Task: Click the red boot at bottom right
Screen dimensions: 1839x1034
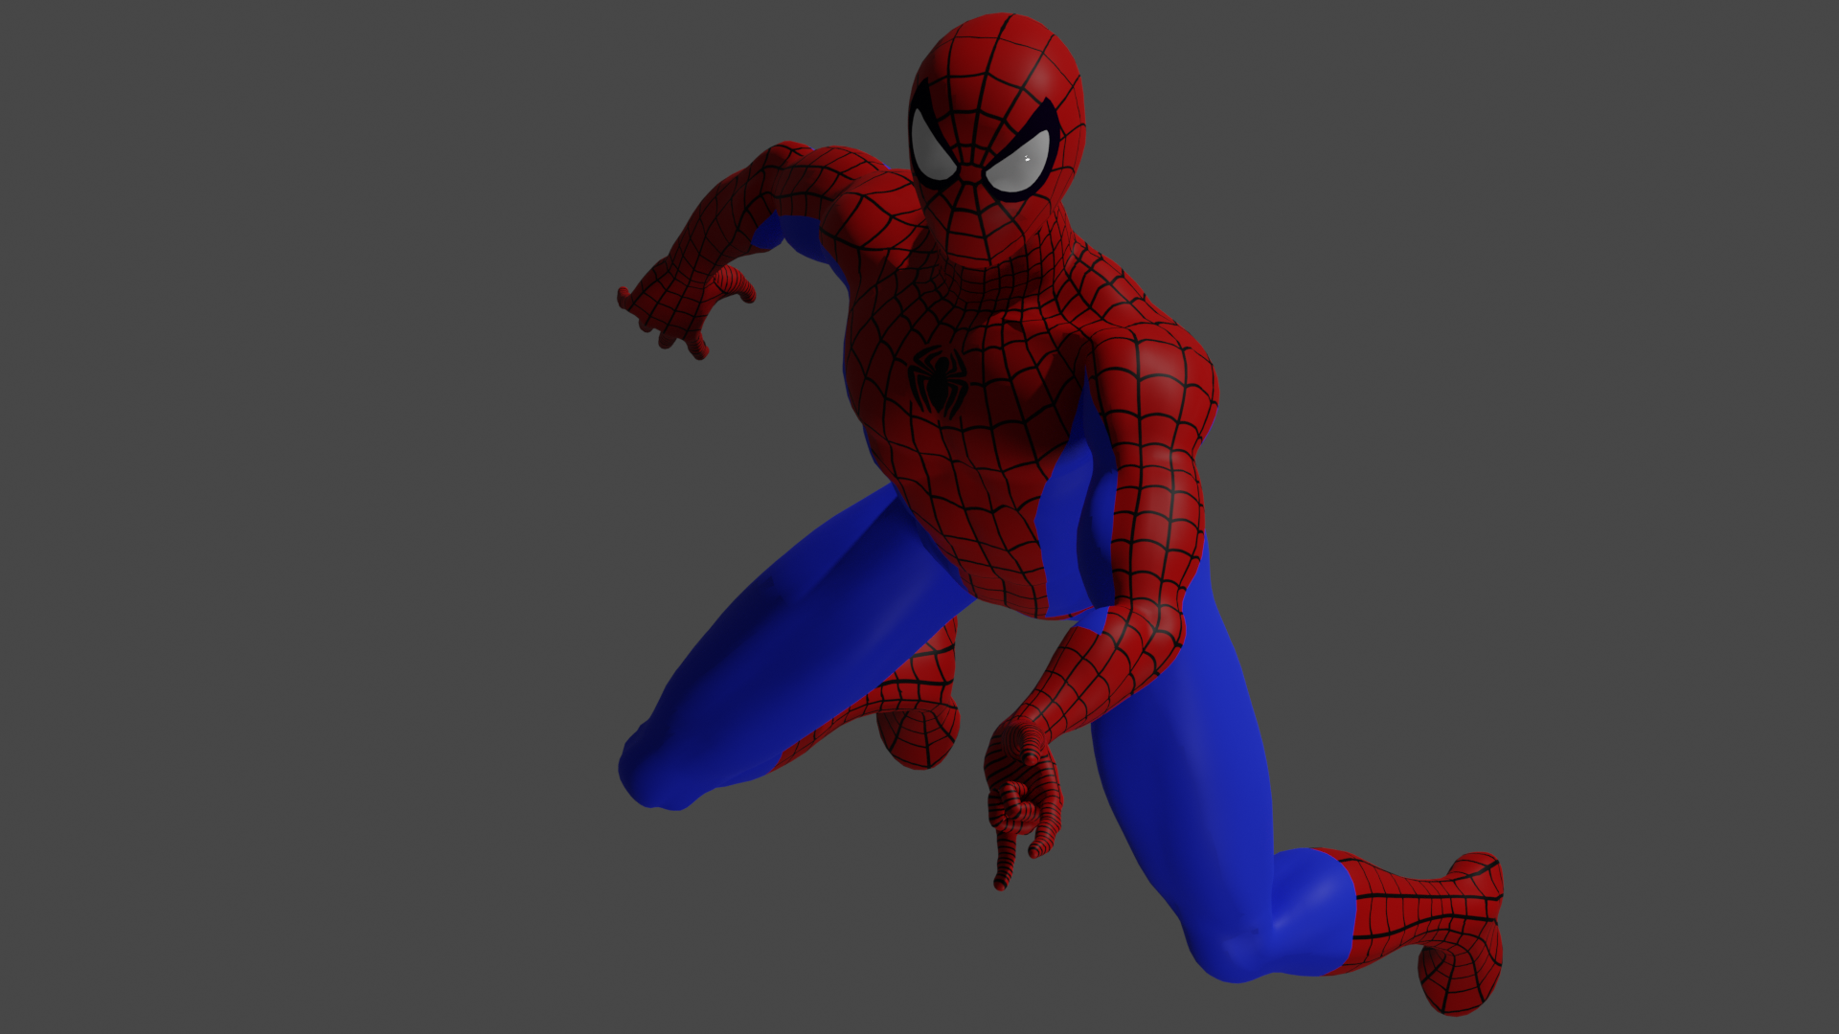Action: coord(1437,927)
